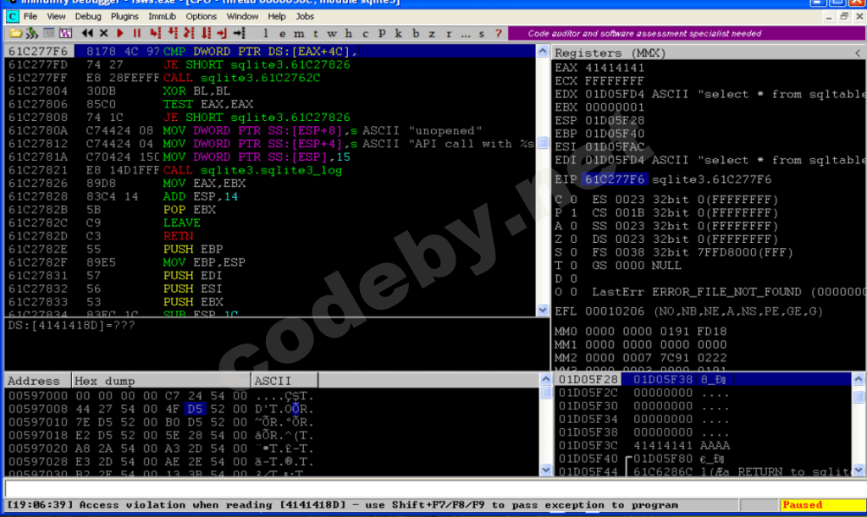Click the Step into icon

point(156,34)
